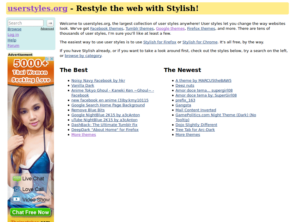
Task: Open Amor doce tema by: SuperGirl08
Action: pos(206,95)
